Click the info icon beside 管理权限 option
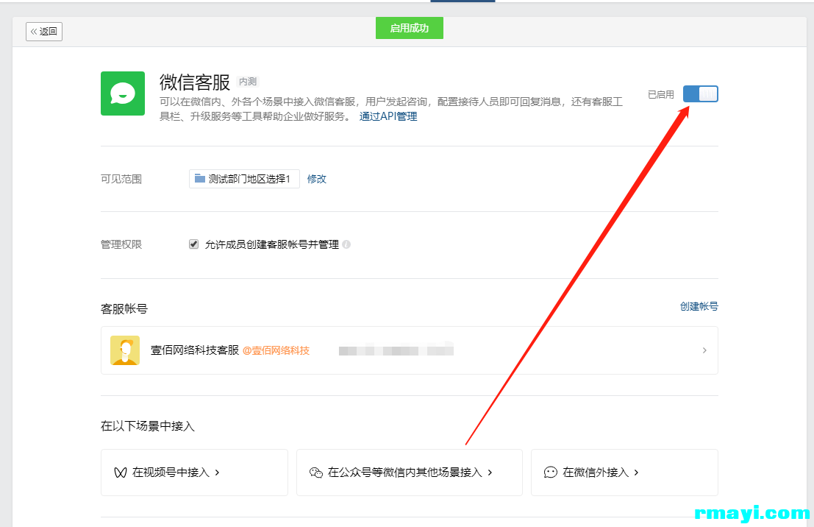This screenshot has height=527, width=814. coord(346,244)
